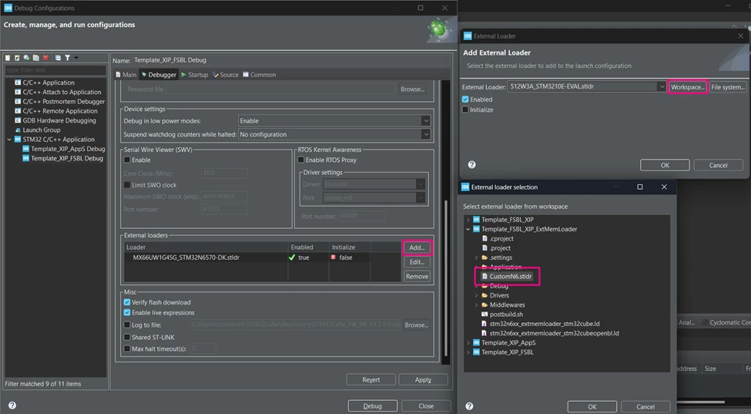Switch to the Startup tab
The height and width of the screenshot is (414, 751).
coord(194,75)
